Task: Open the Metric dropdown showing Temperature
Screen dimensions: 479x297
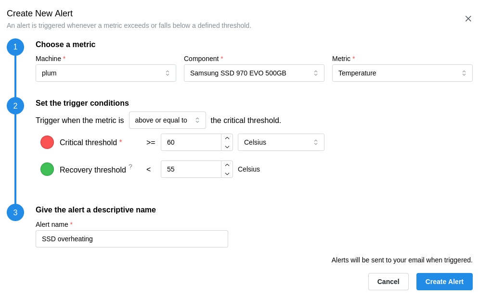Action: click(402, 73)
